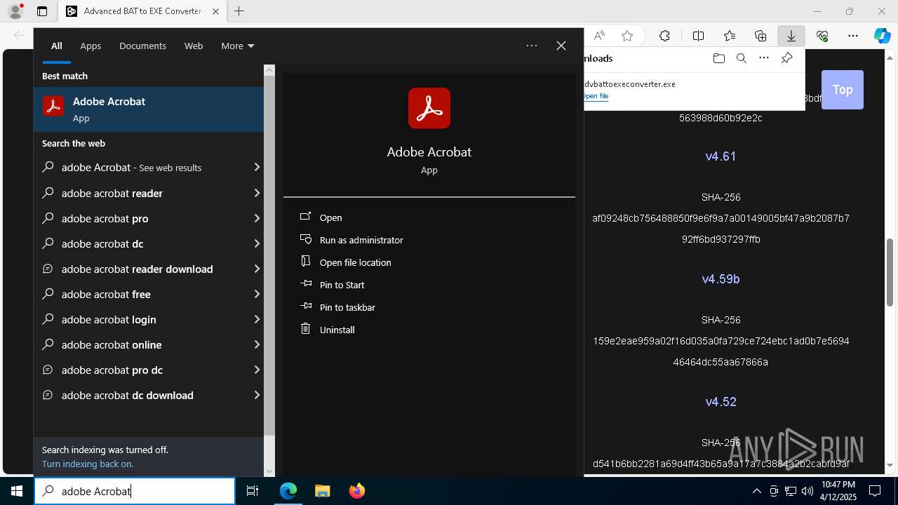Click the Open file location icon
The image size is (898, 505).
(305, 262)
